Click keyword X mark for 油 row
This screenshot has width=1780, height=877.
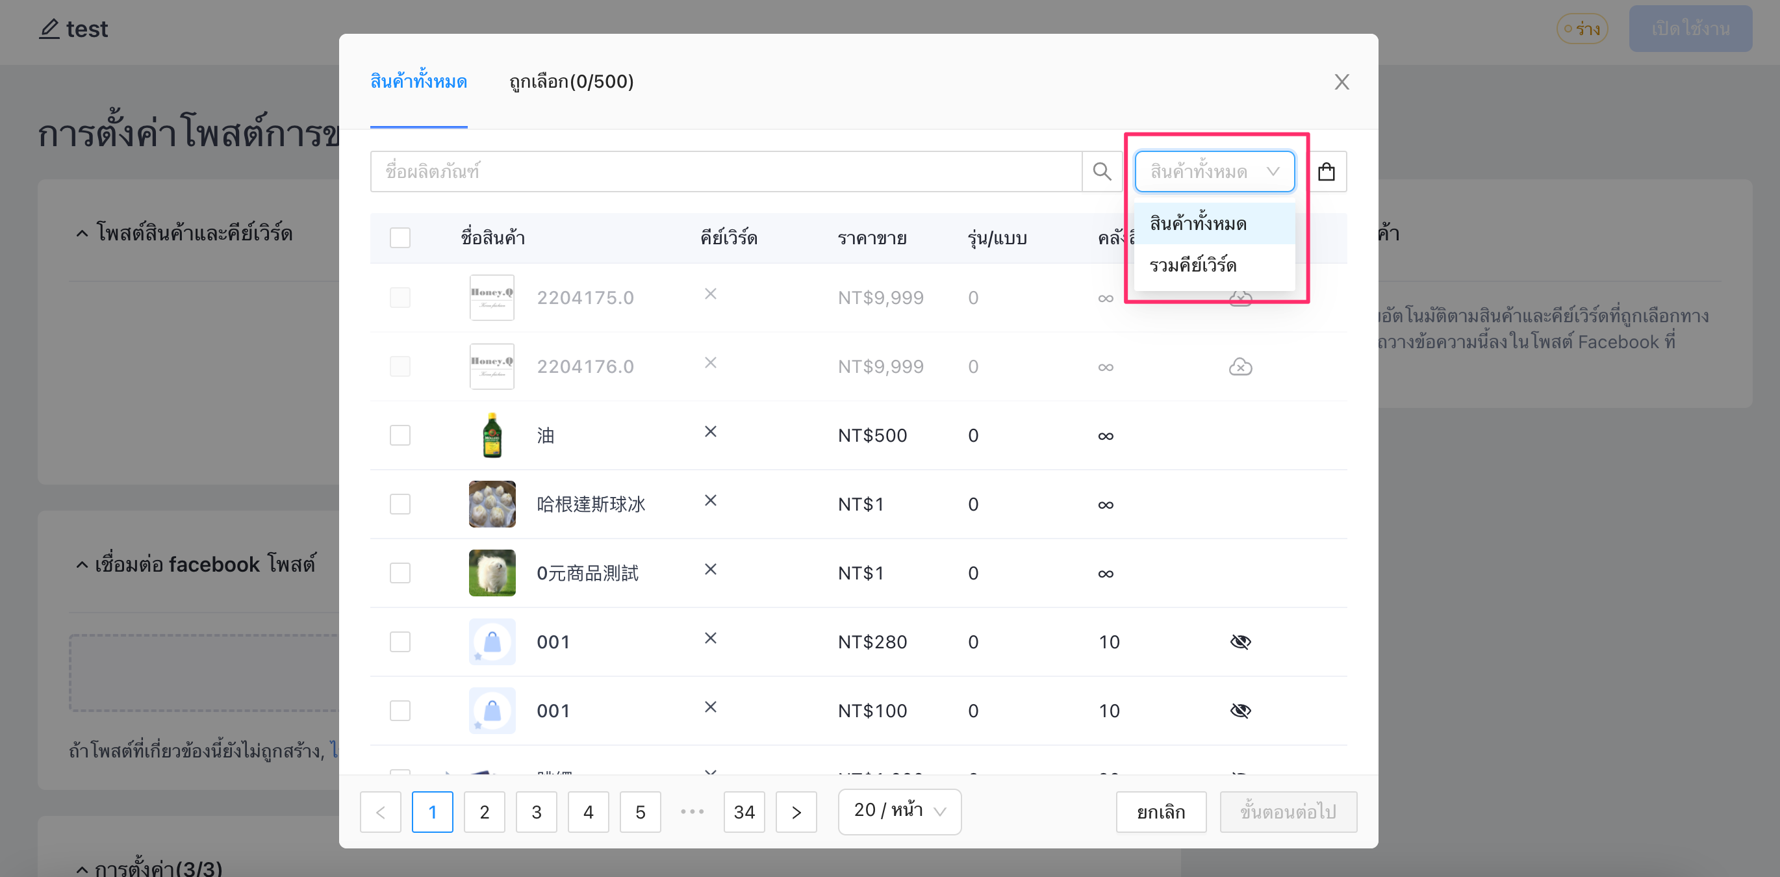710,432
